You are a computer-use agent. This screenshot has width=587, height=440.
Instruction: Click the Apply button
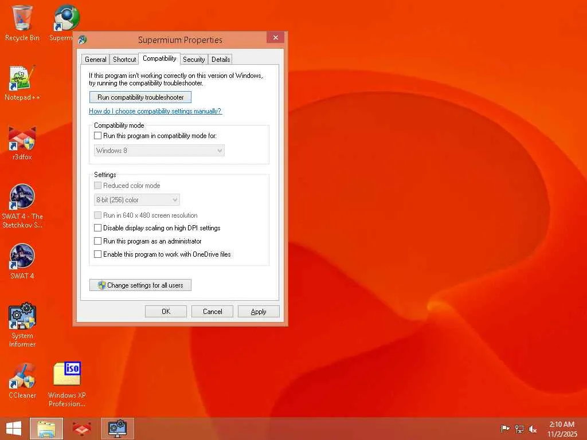(259, 311)
